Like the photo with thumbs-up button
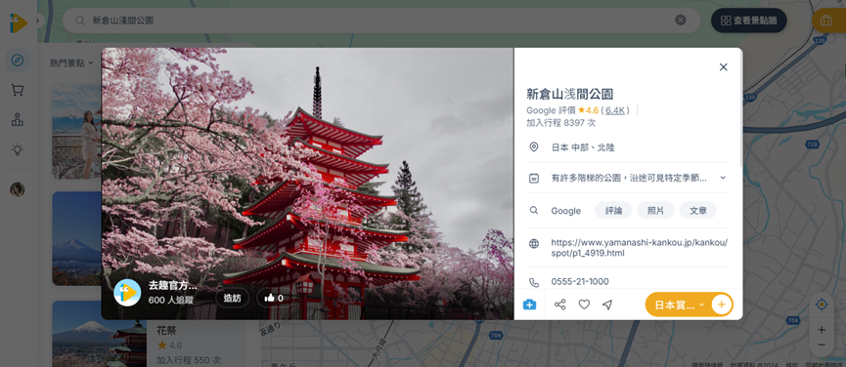This screenshot has height=367, width=846. pyautogui.click(x=275, y=298)
